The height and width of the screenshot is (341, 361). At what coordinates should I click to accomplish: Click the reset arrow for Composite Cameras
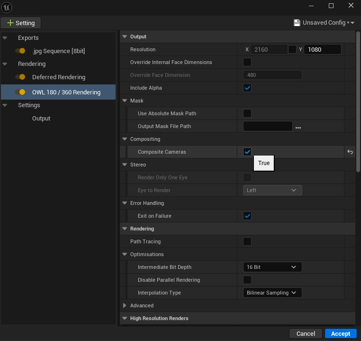pos(350,152)
